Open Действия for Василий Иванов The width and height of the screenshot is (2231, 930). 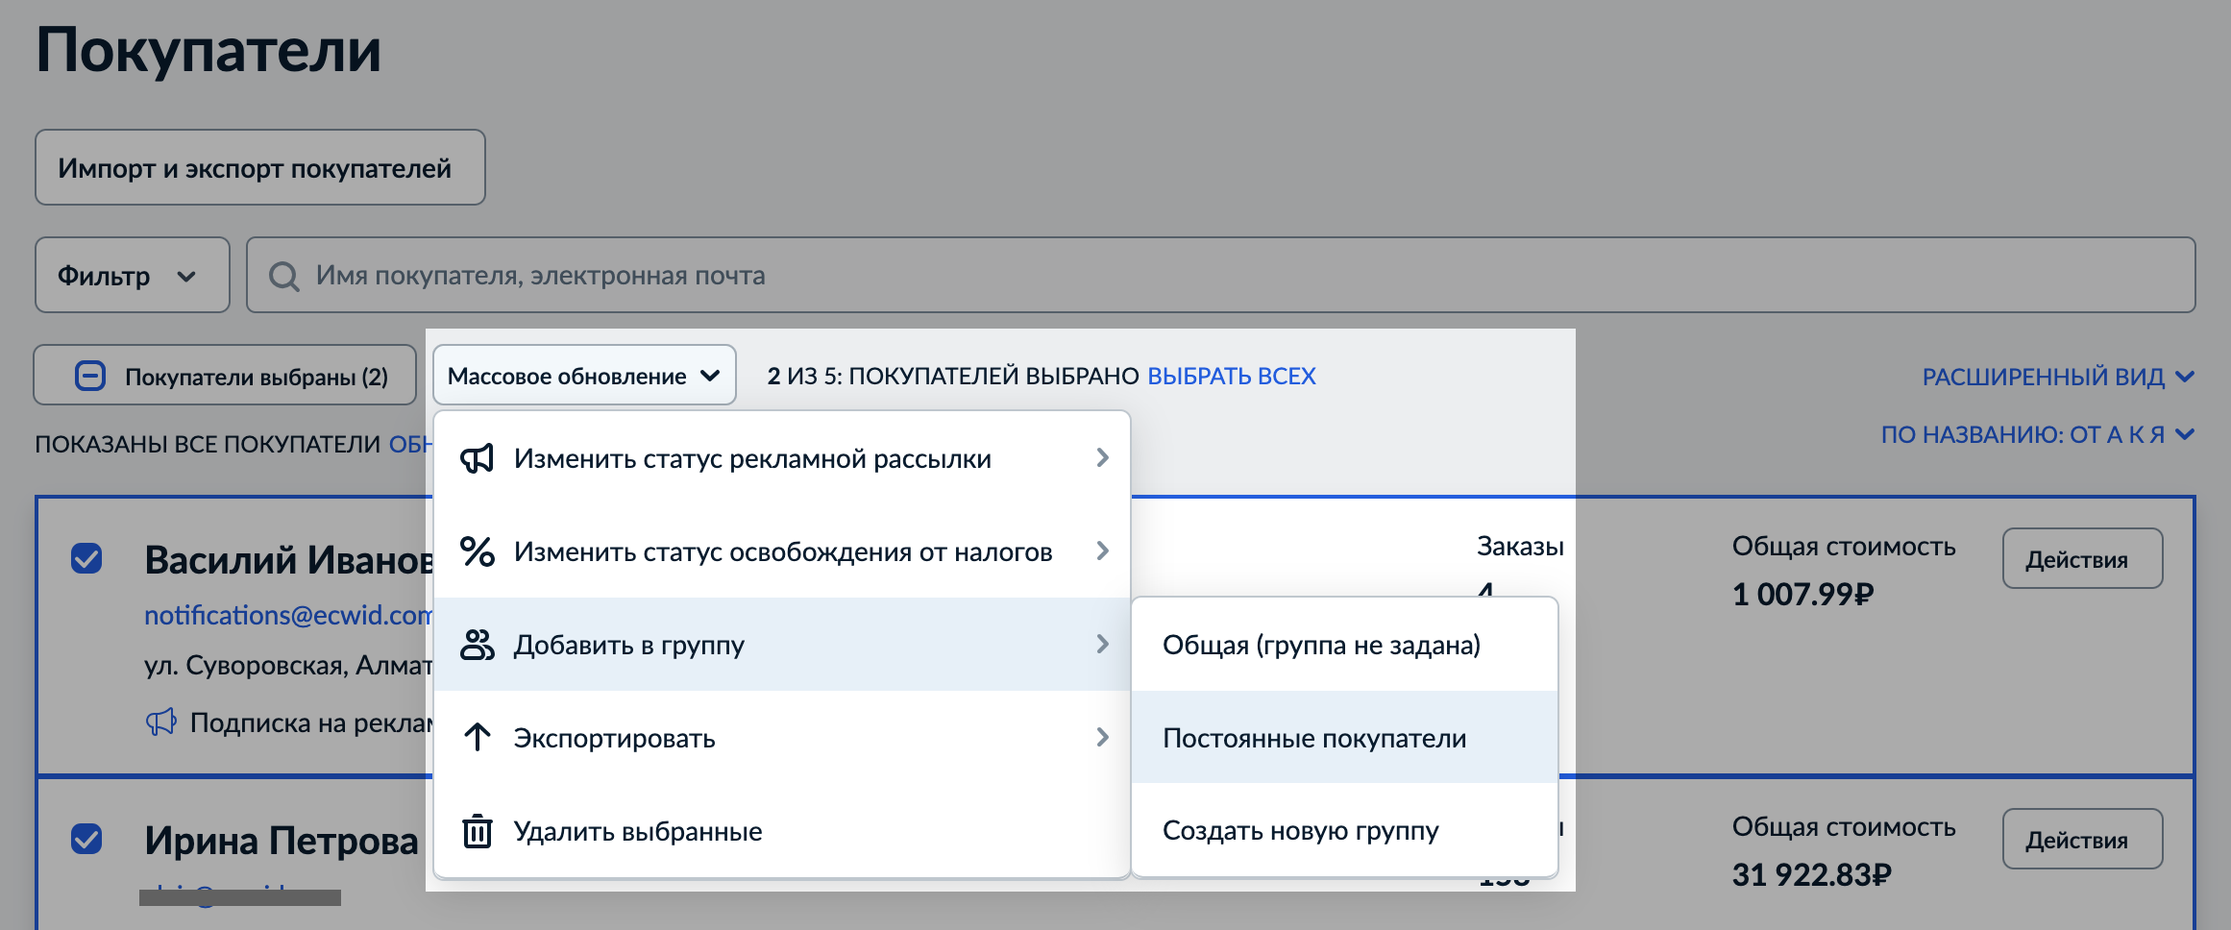click(2082, 558)
